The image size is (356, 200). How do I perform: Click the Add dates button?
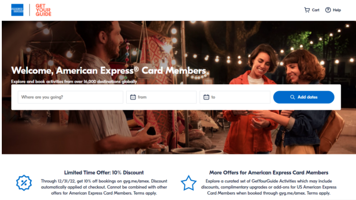pyautogui.click(x=303, y=97)
